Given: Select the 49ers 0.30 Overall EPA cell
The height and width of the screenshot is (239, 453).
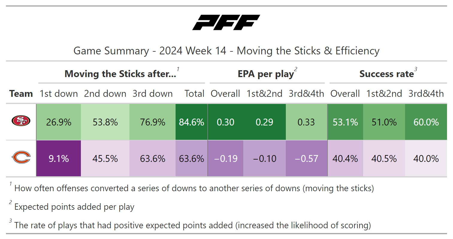Looking at the screenshot, I should [x=225, y=122].
